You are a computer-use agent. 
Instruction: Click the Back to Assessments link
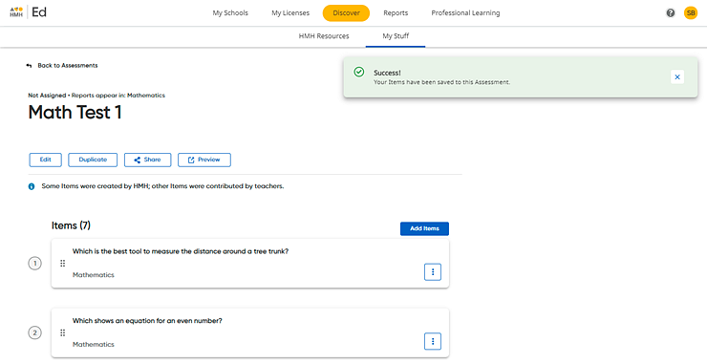(68, 66)
